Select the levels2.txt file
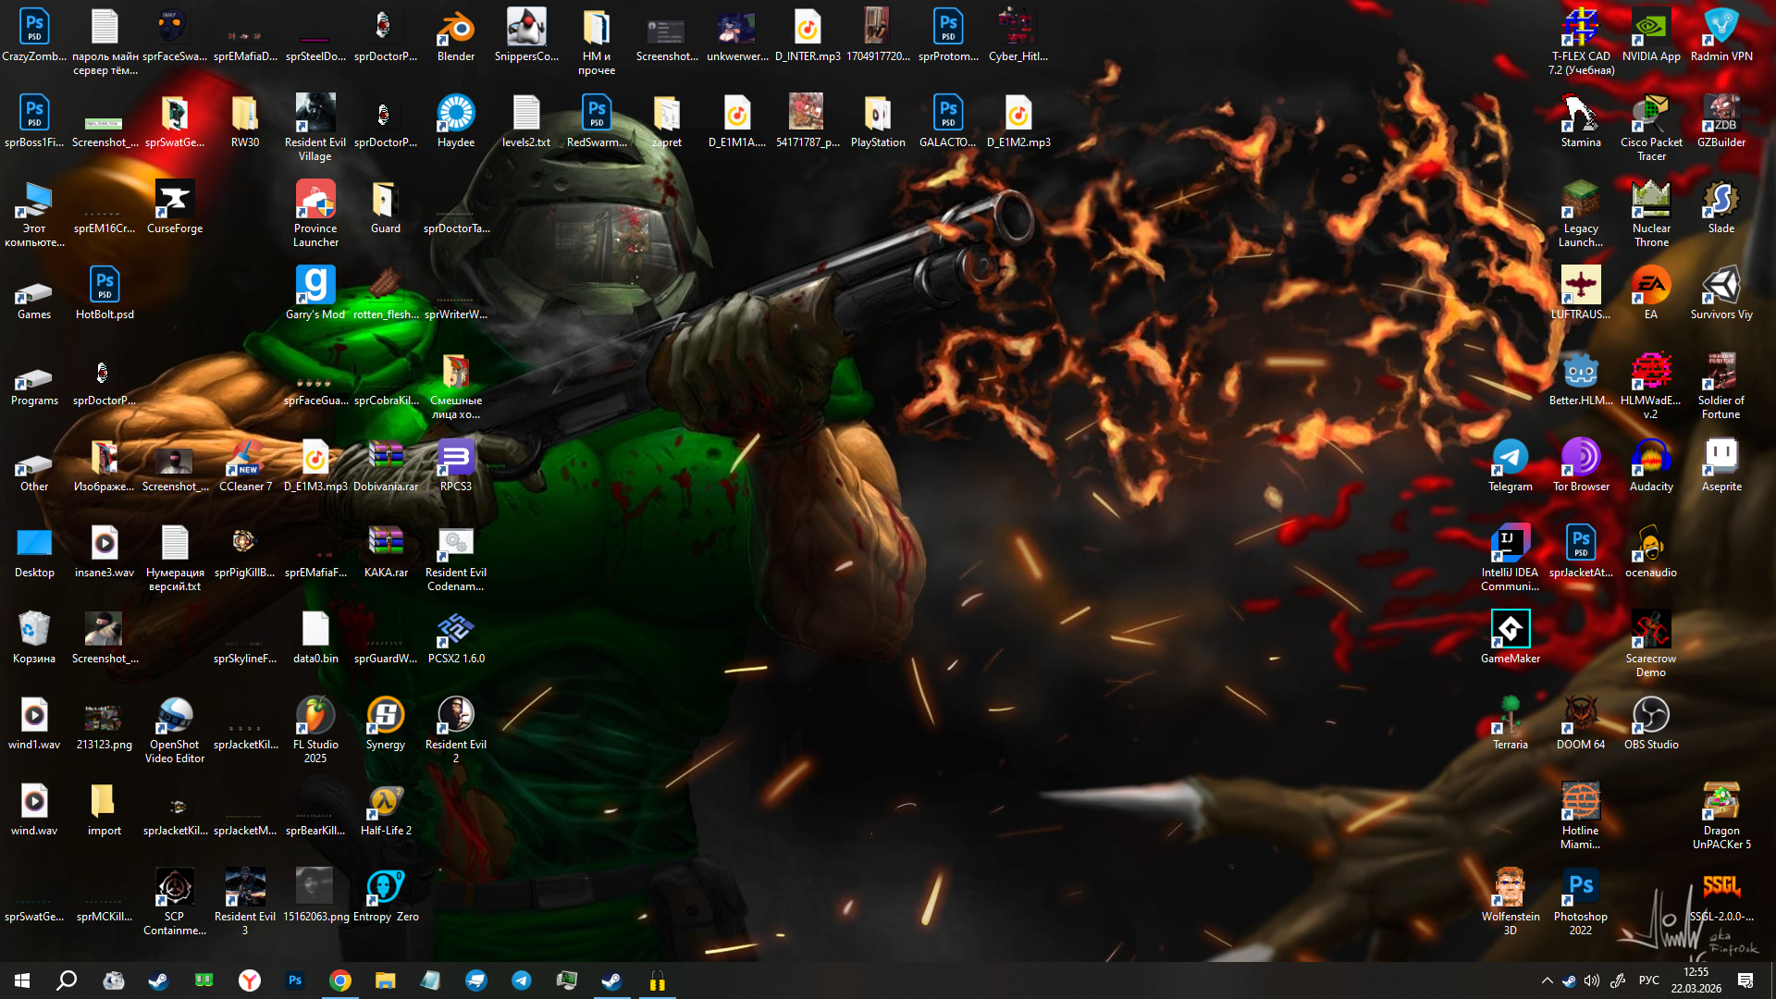The width and height of the screenshot is (1776, 999). [x=525, y=115]
